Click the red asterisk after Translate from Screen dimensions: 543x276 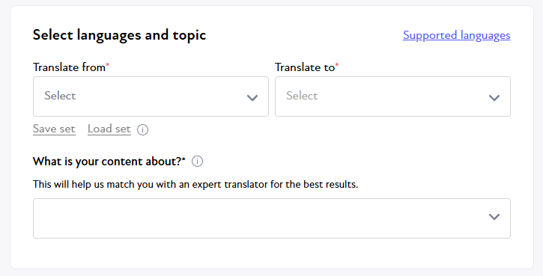click(107, 64)
